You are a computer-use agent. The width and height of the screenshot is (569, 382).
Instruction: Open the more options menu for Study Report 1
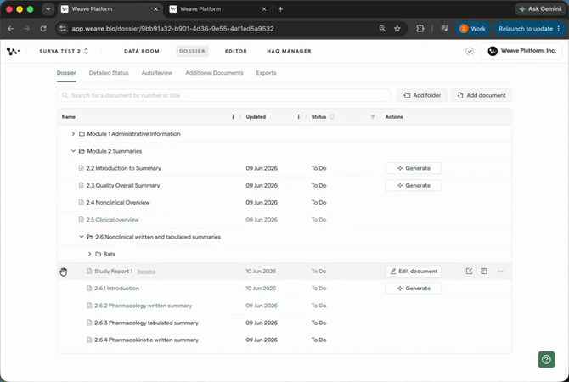pos(500,272)
